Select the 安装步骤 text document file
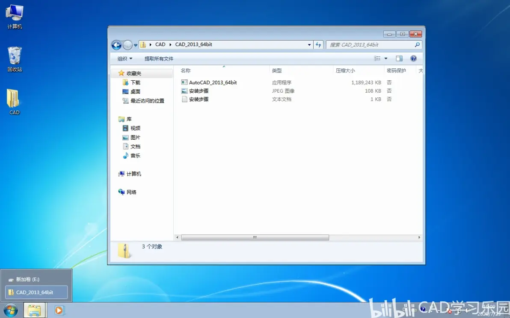Viewport: 510px width, 318px height. click(x=195, y=99)
